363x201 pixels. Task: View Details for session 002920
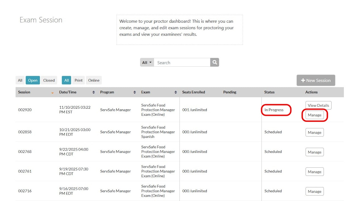pos(318,105)
